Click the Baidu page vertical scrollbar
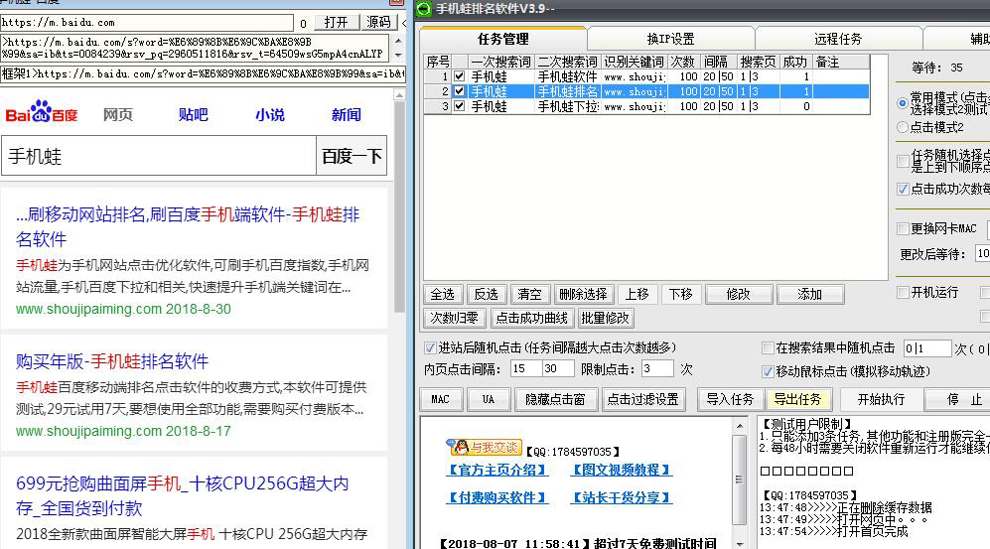The height and width of the screenshot is (549, 990). (x=399, y=298)
